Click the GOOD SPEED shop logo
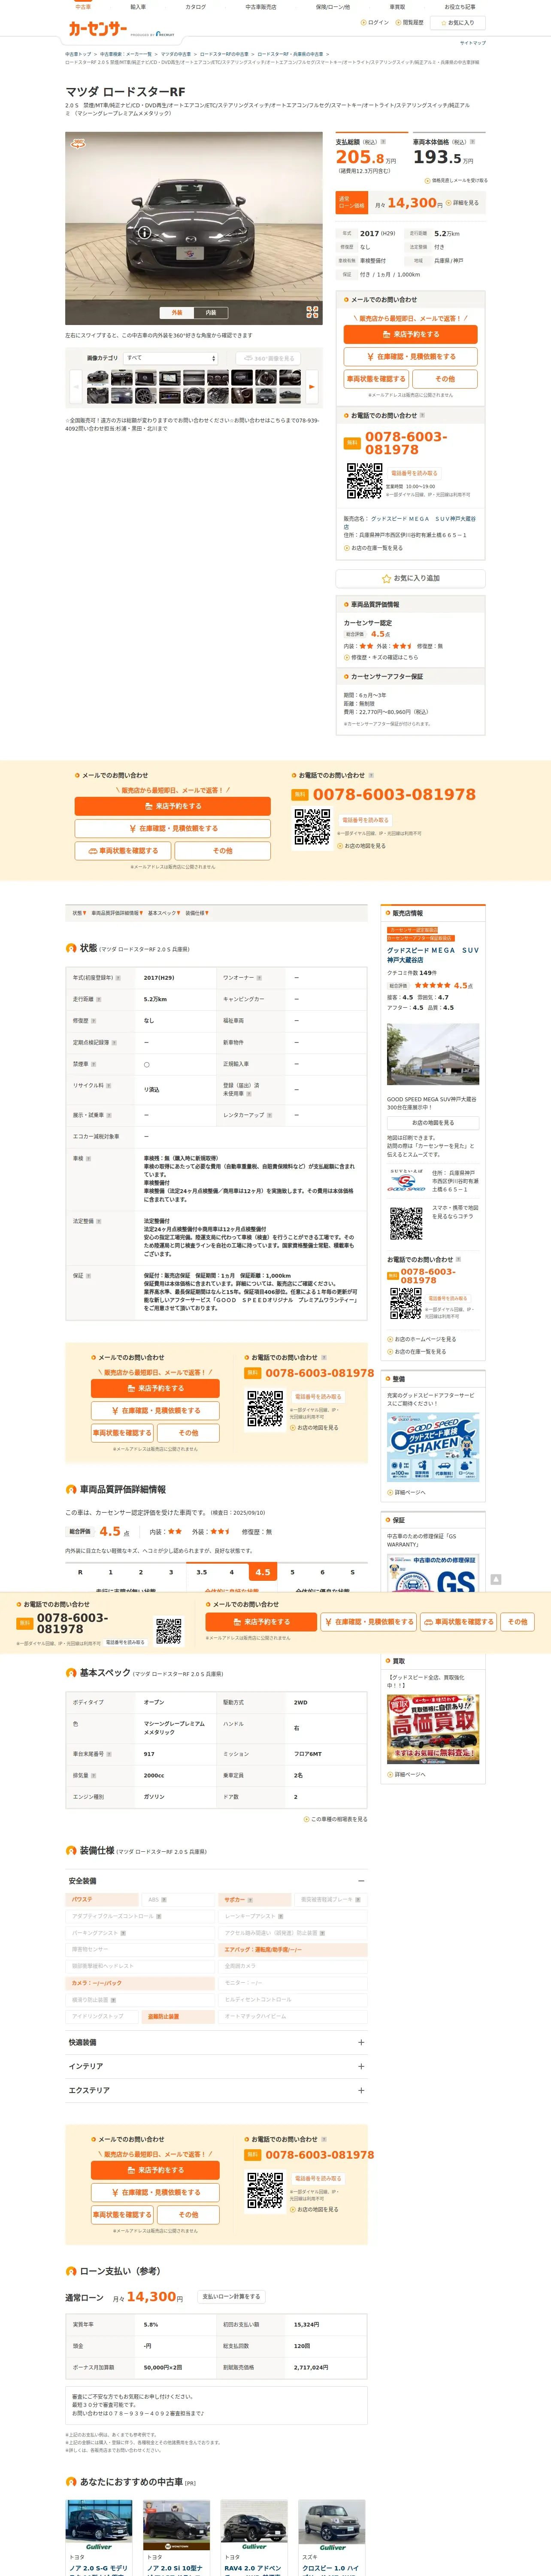This screenshot has height=2576, width=551. coord(406,1181)
